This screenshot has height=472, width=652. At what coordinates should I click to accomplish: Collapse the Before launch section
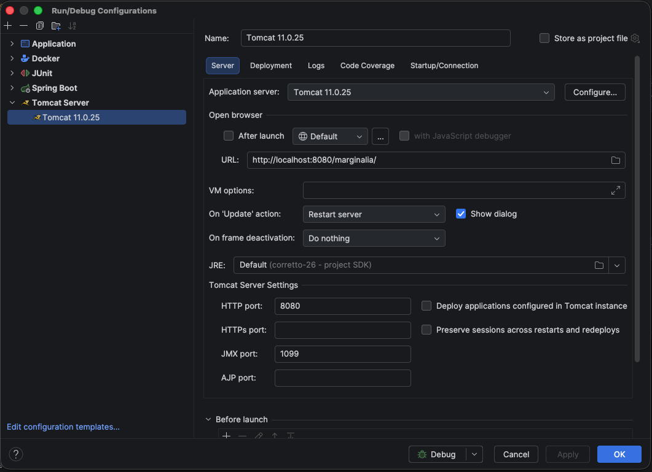208,419
